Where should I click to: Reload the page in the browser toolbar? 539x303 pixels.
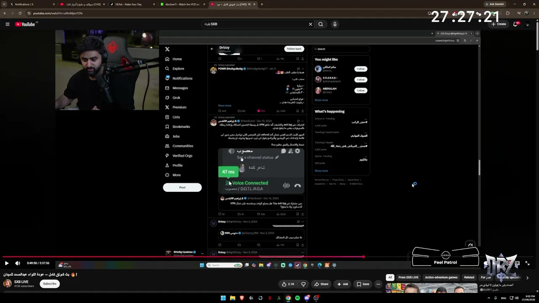click(20, 13)
